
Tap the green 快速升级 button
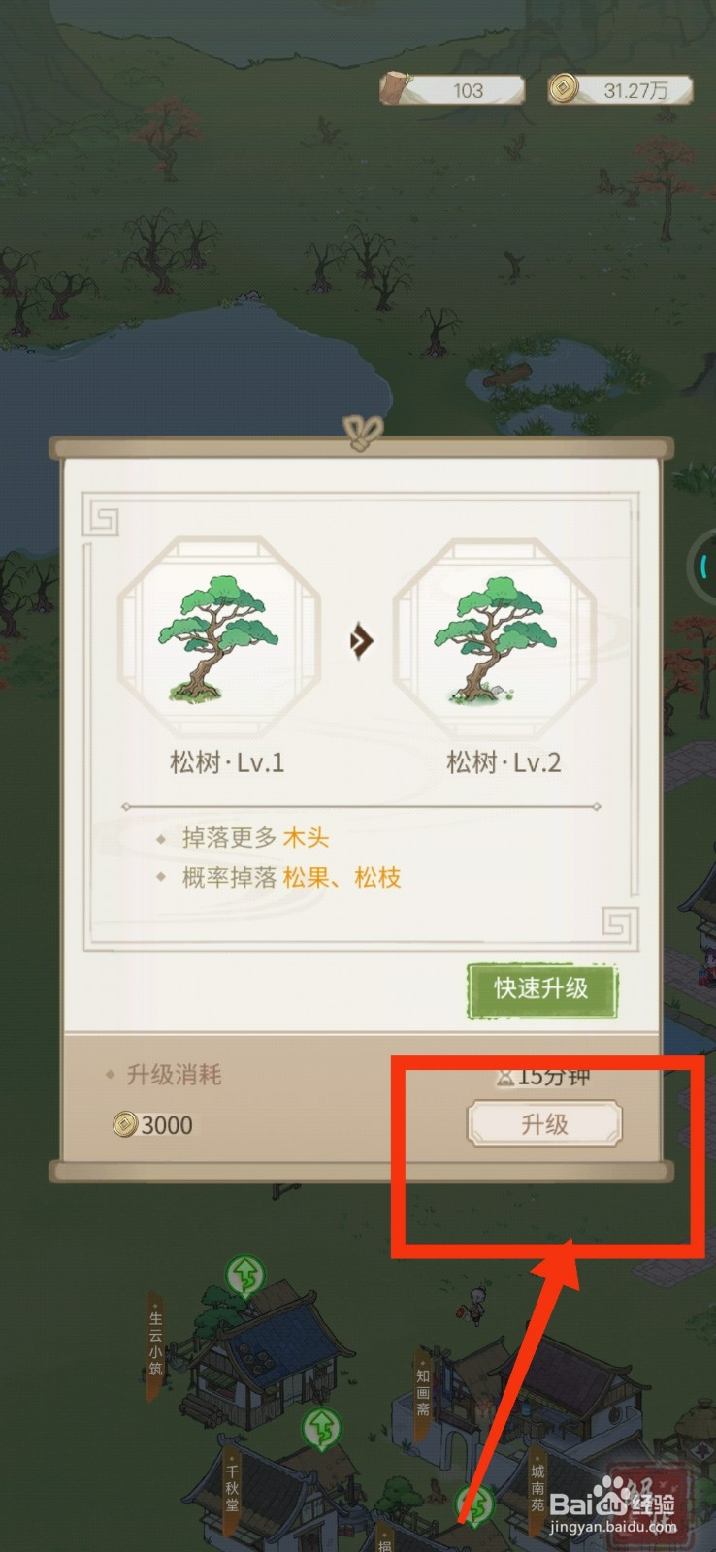point(541,989)
